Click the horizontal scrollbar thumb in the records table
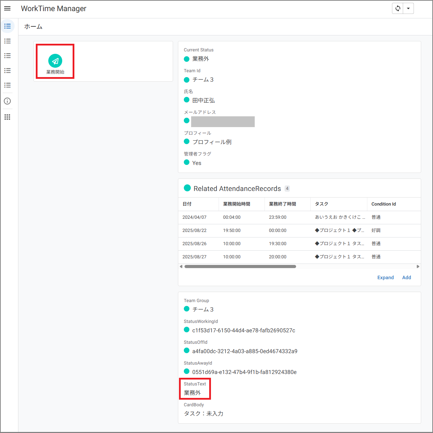The image size is (433, 433). coord(240,267)
